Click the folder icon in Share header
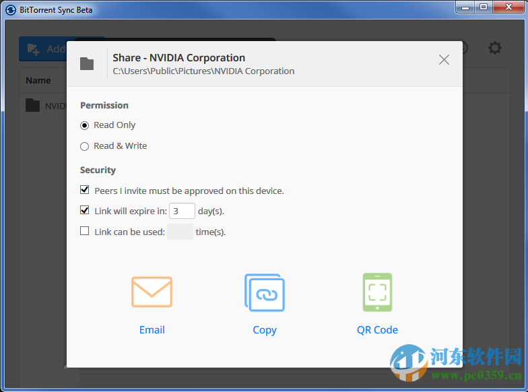Image resolution: width=528 pixels, height=392 pixels. (x=87, y=63)
